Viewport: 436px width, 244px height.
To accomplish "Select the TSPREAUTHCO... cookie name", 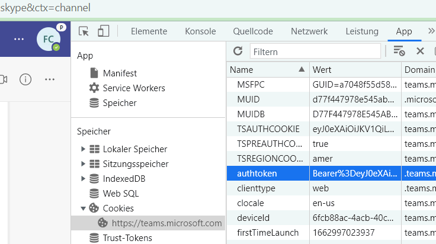I will pyautogui.click(x=270, y=144).
